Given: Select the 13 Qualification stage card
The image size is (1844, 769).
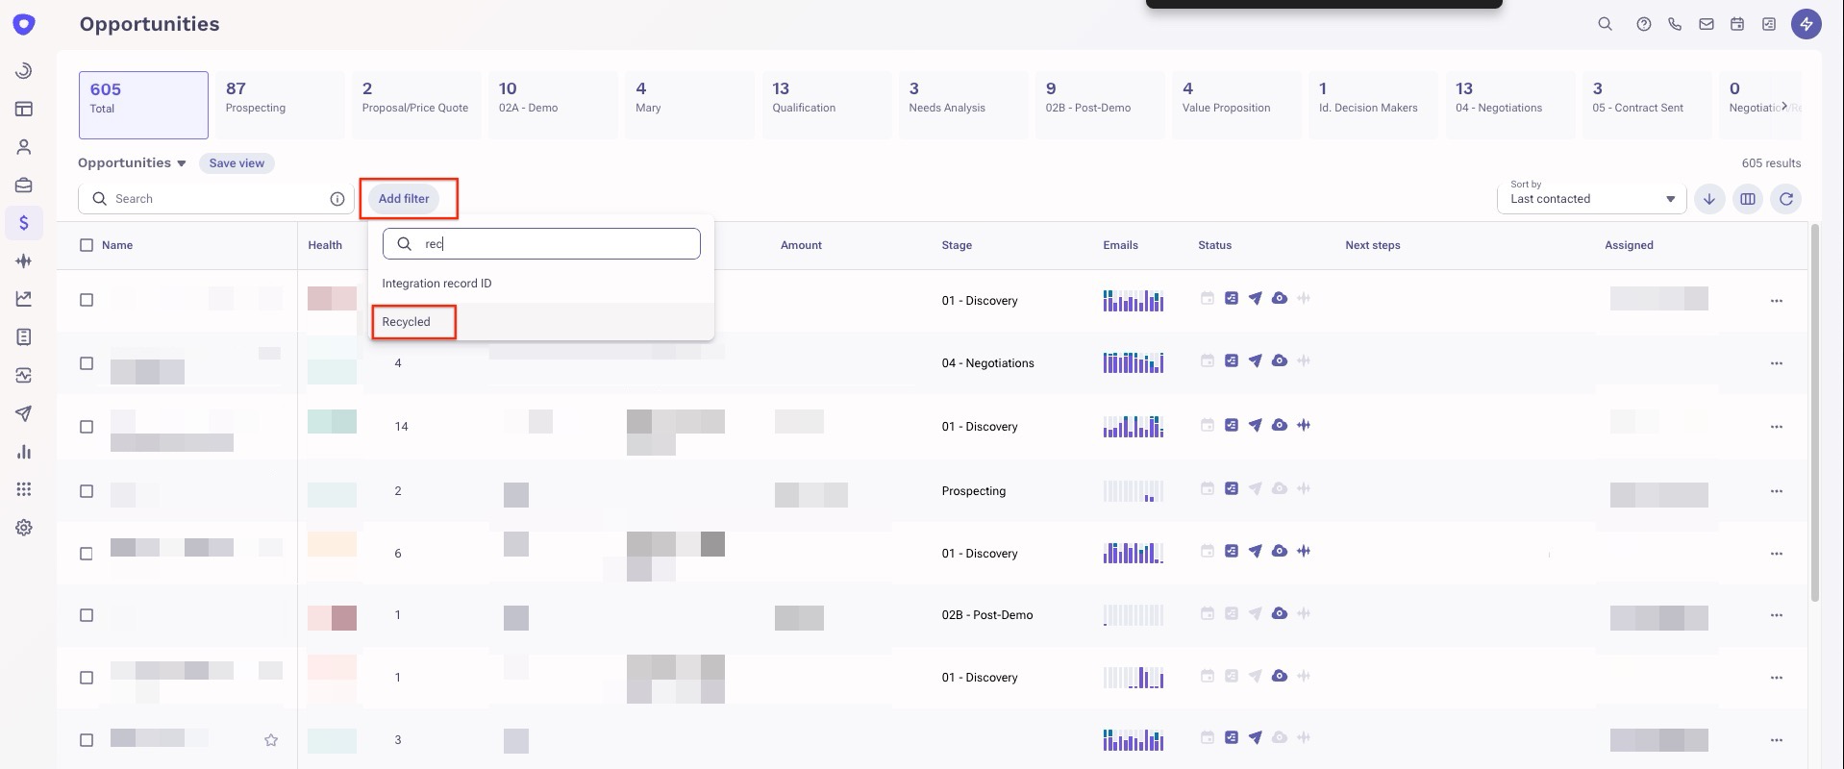Looking at the screenshot, I should (x=827, y=105).
